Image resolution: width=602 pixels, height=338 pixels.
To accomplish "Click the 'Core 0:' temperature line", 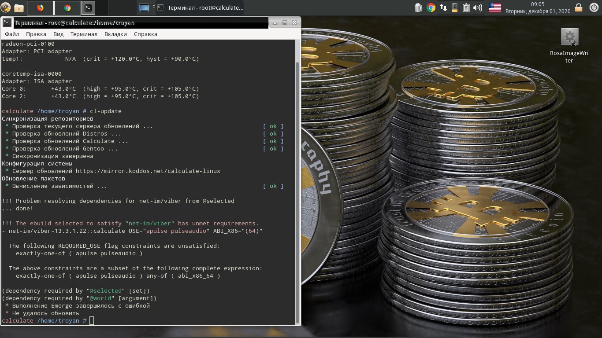I will 100,88.
